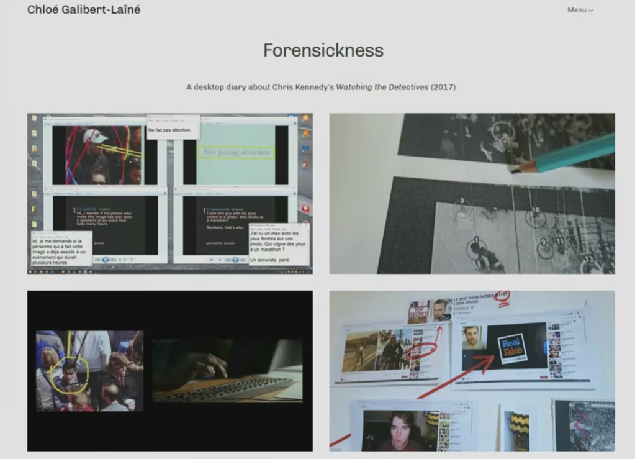The image size is (635, 459).
Task: Click the red Subscribe button on the YouTube page
Action: (544, 376)
